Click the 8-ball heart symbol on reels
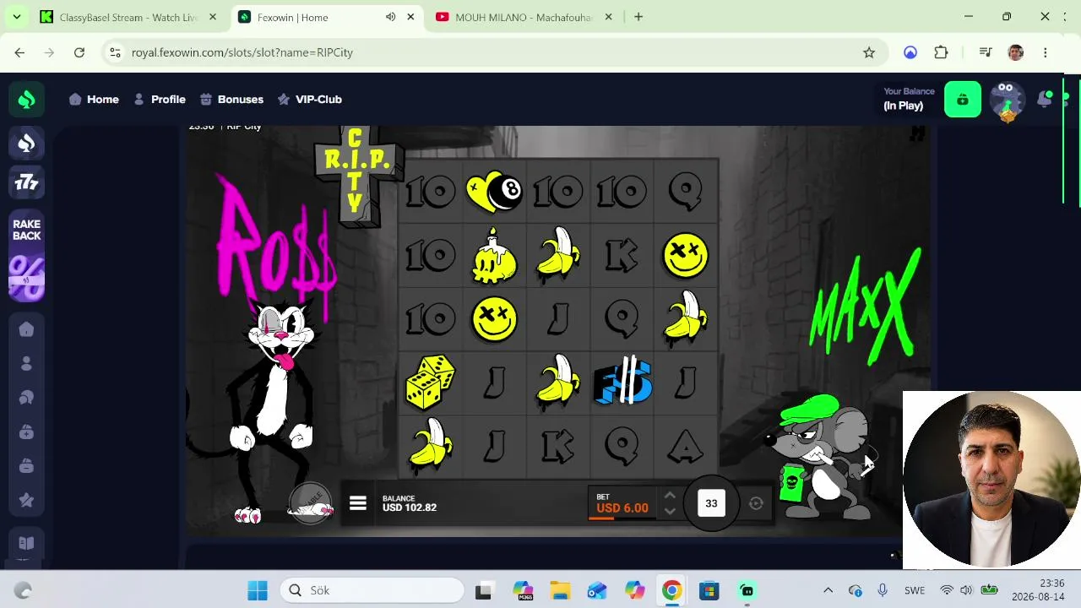Screen dimensions: 1081x608 point(494,192)
